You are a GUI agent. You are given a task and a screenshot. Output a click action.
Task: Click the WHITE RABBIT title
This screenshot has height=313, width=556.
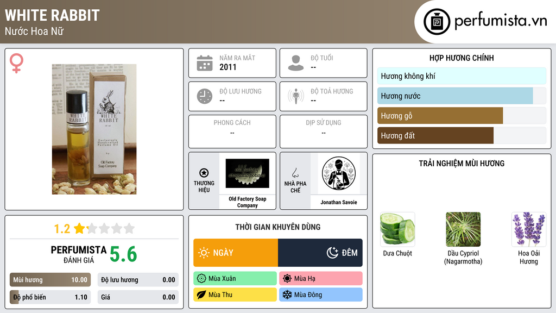point(52,15)
